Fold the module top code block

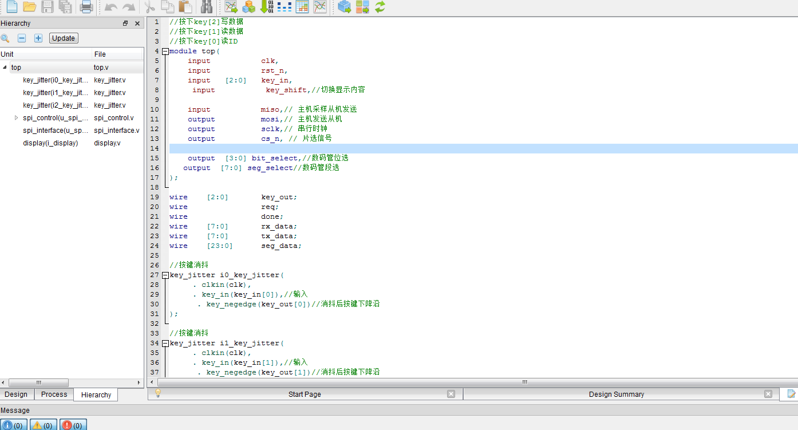(x=165, y=52)
